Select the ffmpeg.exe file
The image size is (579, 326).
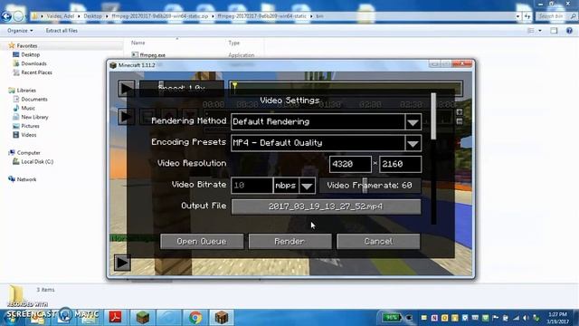(152, 55)
